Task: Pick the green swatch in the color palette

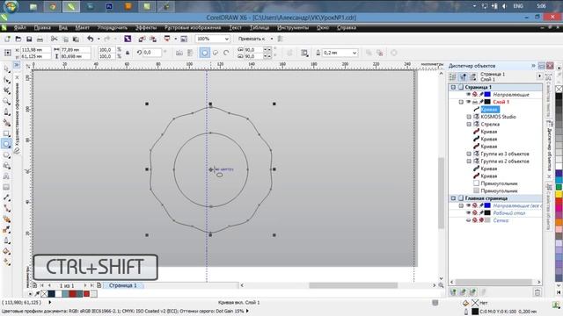Action: (559, 187)
